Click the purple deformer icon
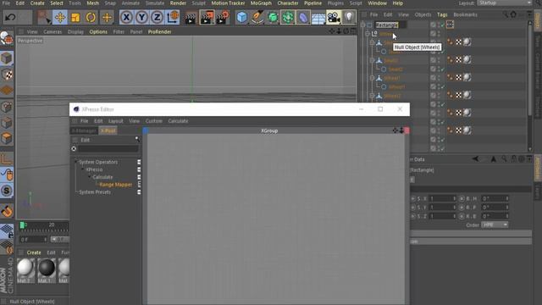This screenshot has width=542, height=305. [303, 17]
